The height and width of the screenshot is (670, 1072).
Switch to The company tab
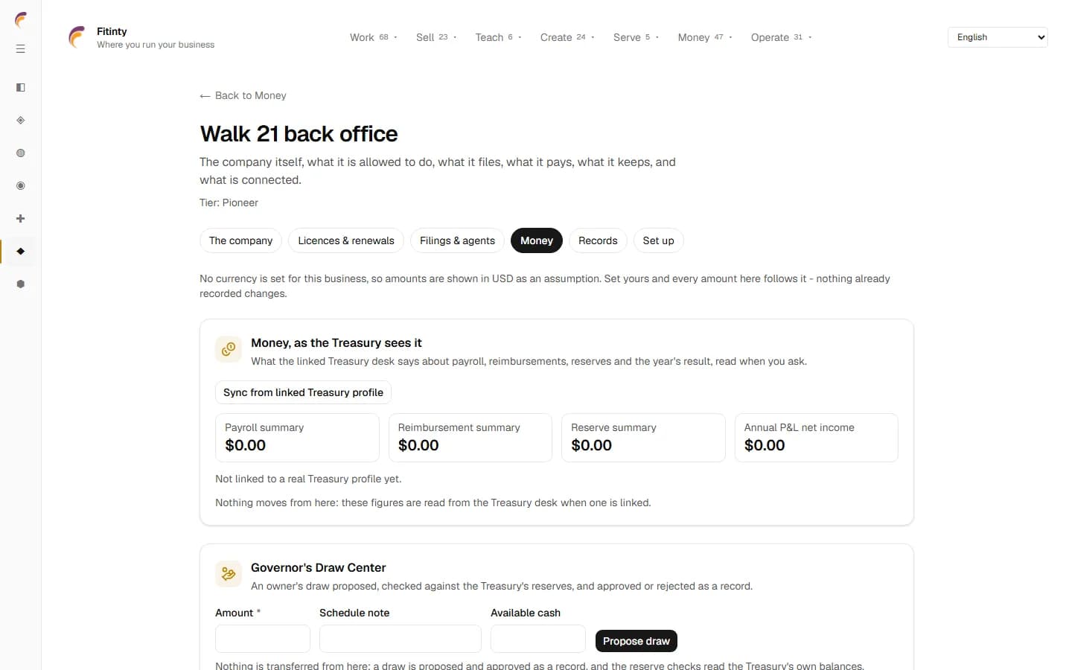pyautogui.click(x=240, y=240)
